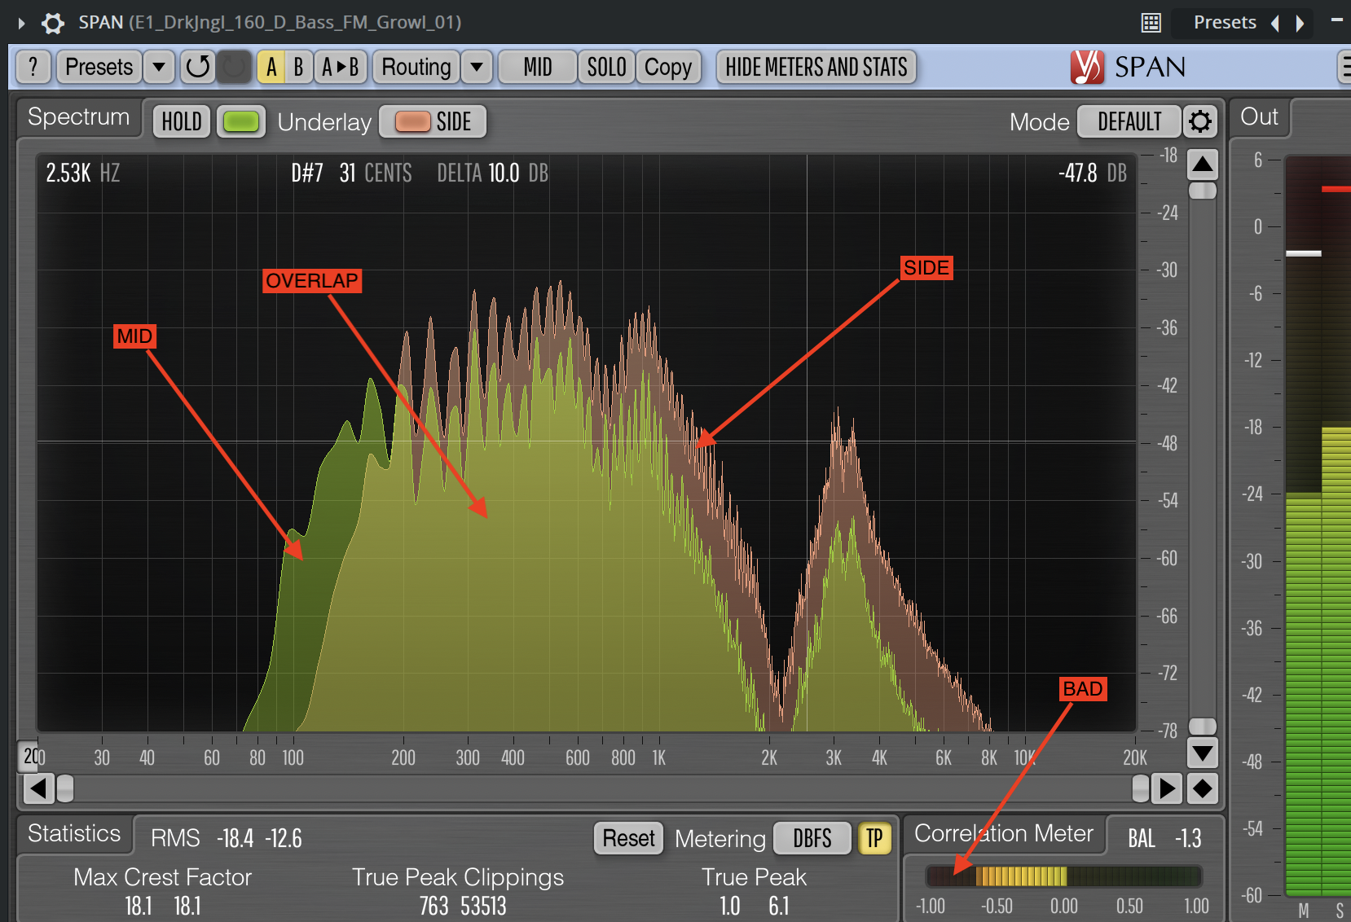
Task: Open the Routing menu
Action: click(x=416, y=67)
